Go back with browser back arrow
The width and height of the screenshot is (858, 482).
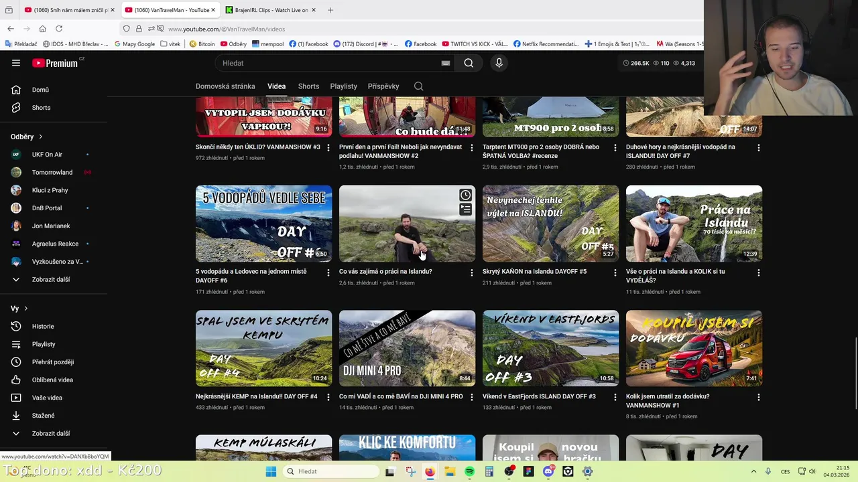[11, 29]
